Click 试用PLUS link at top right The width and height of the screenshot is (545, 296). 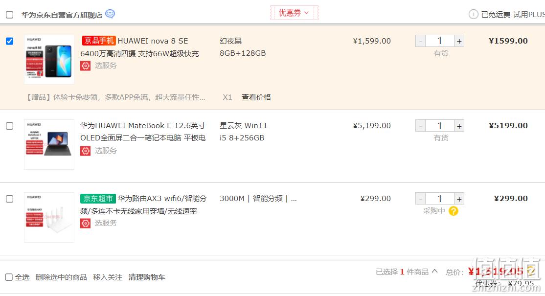529,15
